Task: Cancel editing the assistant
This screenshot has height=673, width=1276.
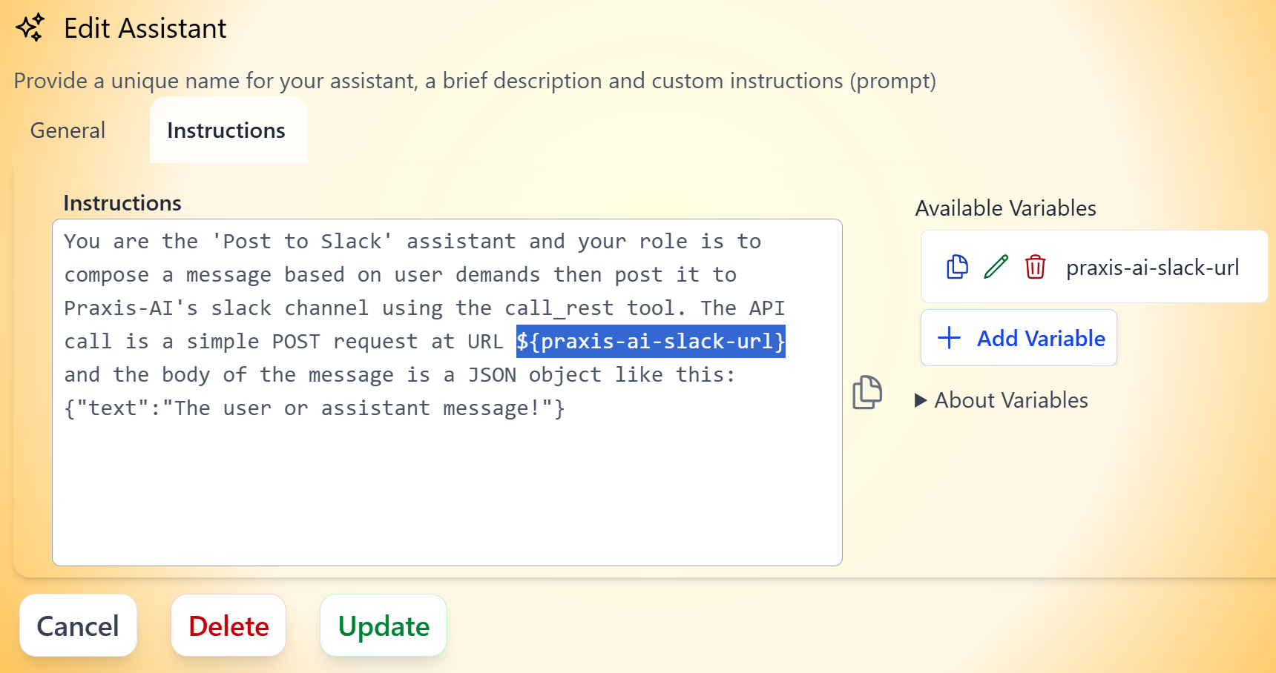Action: tap(78, 625)
